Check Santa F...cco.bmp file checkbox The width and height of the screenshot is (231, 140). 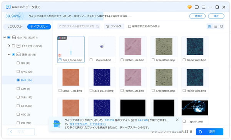coord(60,90)
